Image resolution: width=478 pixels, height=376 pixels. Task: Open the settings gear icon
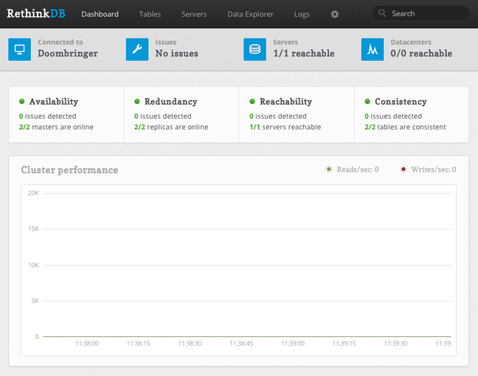pos(335,14)
